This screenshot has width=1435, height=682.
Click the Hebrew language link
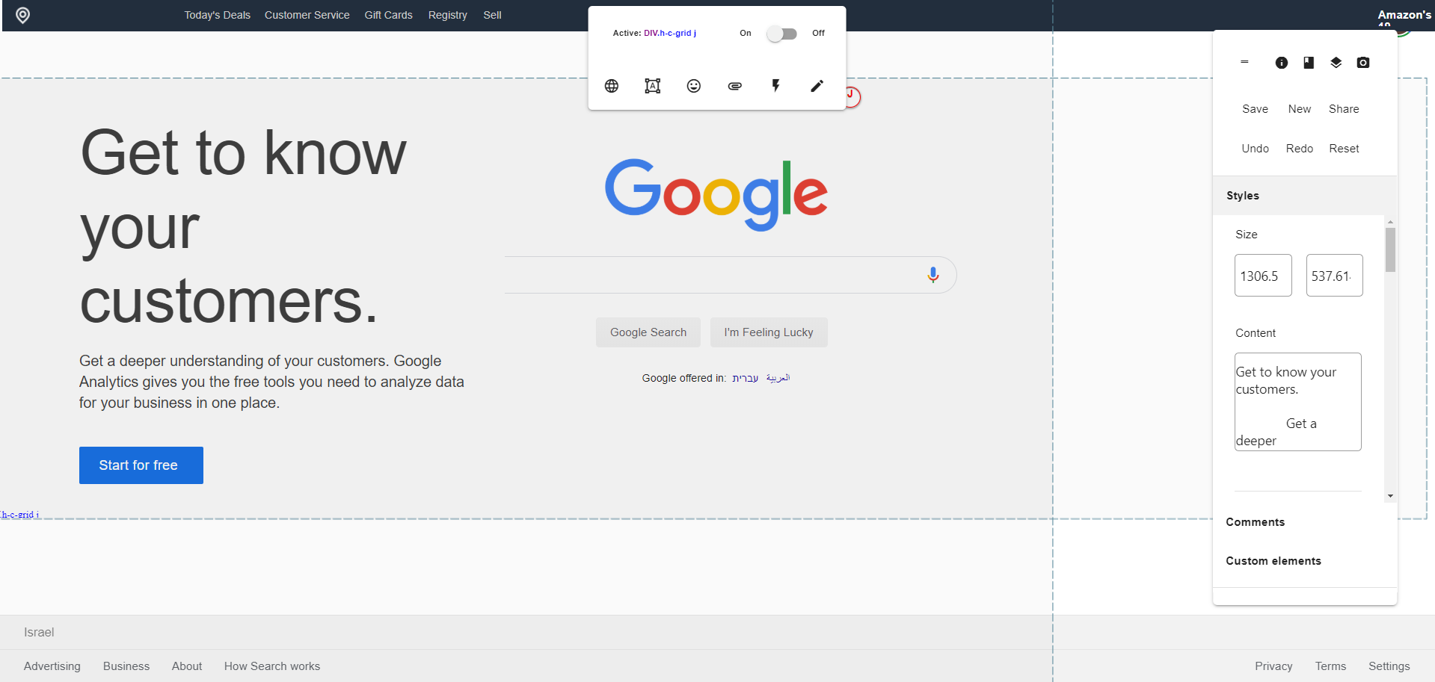click(x=745, y=378)
